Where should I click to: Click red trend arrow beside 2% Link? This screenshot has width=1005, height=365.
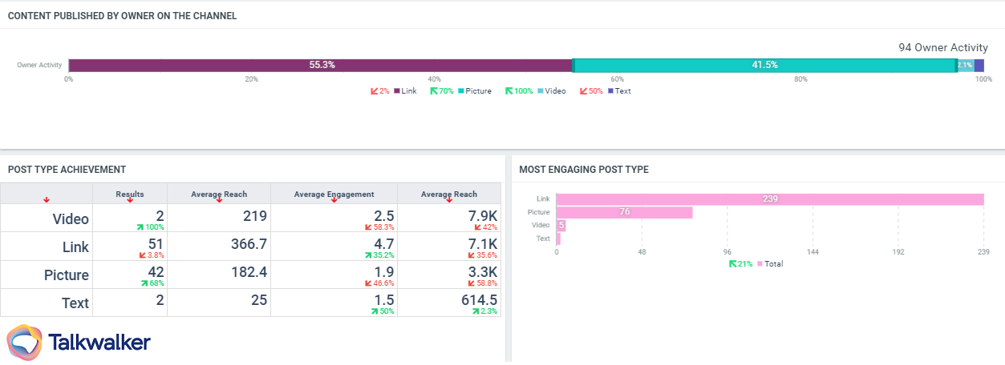coord(374,91)
